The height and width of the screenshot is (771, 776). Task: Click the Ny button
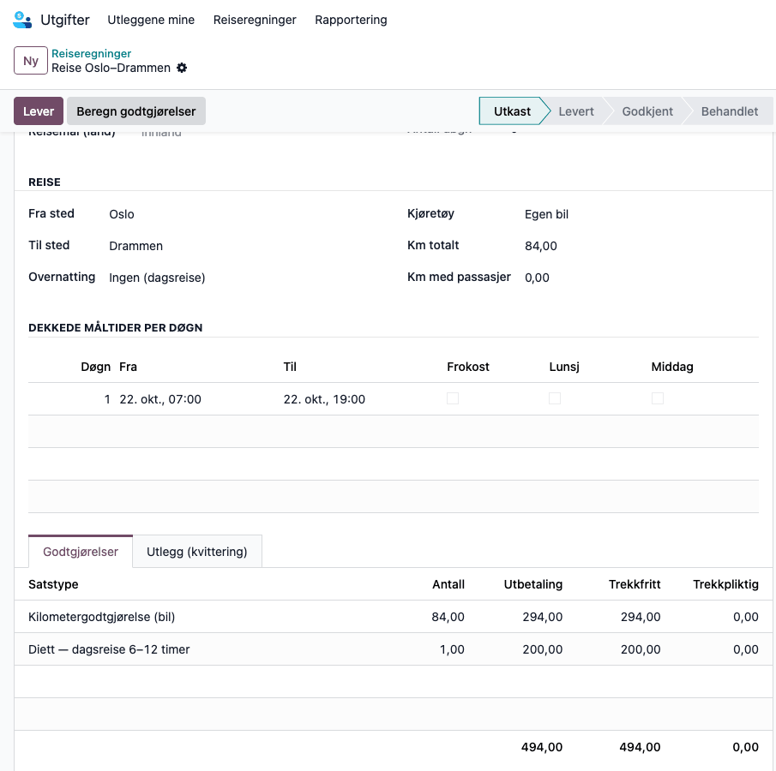point(31,60)
